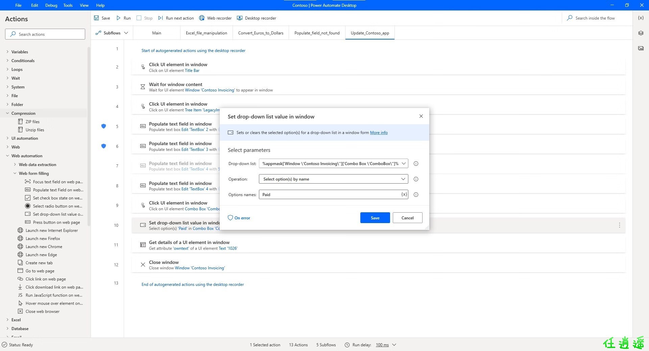Click the Run next action toolbar icon
The height and width of the screenshot is (351, 649).
tap(161, 18)
